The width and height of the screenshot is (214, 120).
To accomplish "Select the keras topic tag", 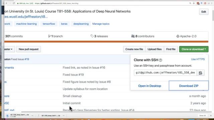I will 64,24.
